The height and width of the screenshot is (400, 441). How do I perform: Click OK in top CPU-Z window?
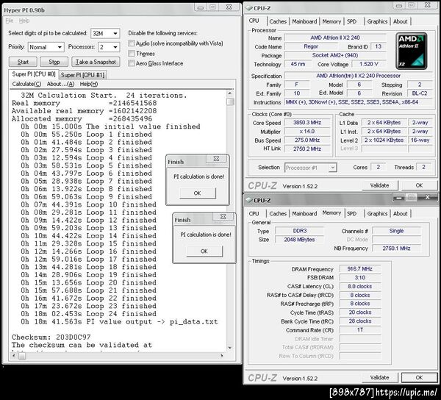(419, 185)
